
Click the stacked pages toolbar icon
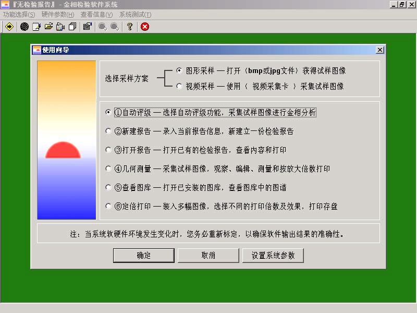pos(72,27)
